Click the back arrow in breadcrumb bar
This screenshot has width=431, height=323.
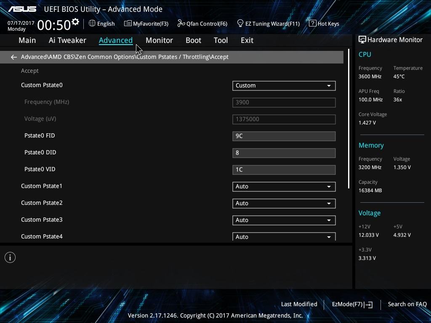[14, 57]
